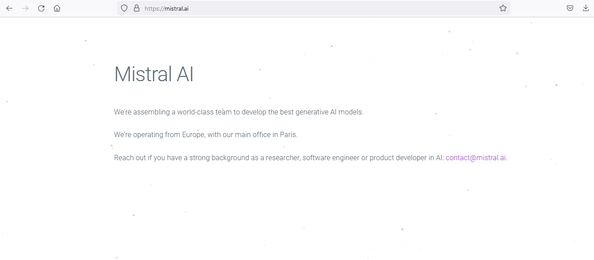
Task: View site security padlock details
Action: [137, 8]
